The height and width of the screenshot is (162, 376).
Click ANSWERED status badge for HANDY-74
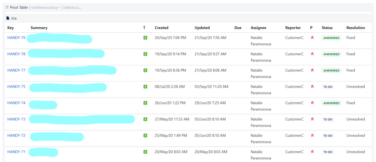(x=331, y=103)
